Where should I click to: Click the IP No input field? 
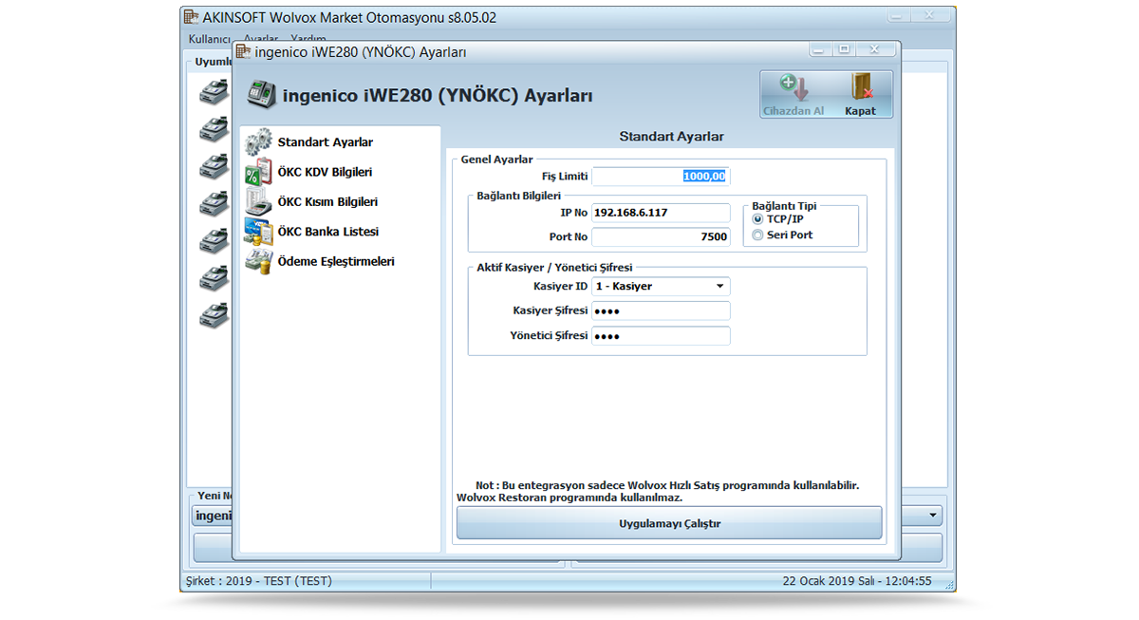point(661,213)
